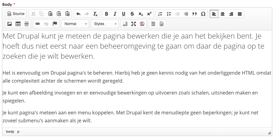Click the Cut scissors icon
The width and height of the screenshot is (274, 137).
pyautogui.click(x=33, y=14)
